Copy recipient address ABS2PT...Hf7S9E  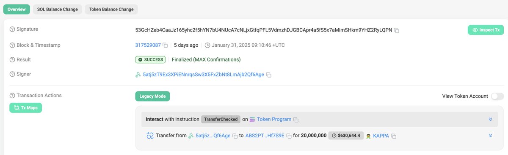coord(289,136)
